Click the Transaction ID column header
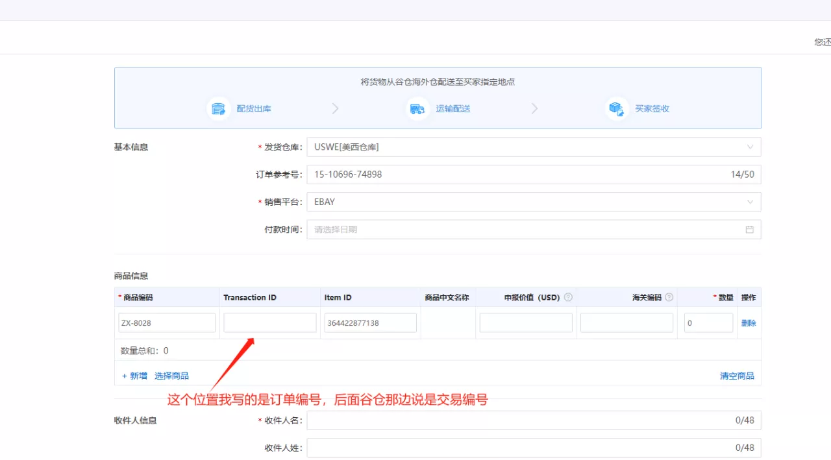Viewport: 831px width, 460px height. (250, 297)
